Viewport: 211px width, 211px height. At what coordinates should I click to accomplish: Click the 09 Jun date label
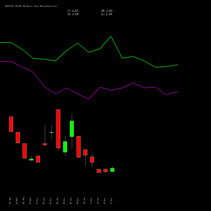click(77, 201)
